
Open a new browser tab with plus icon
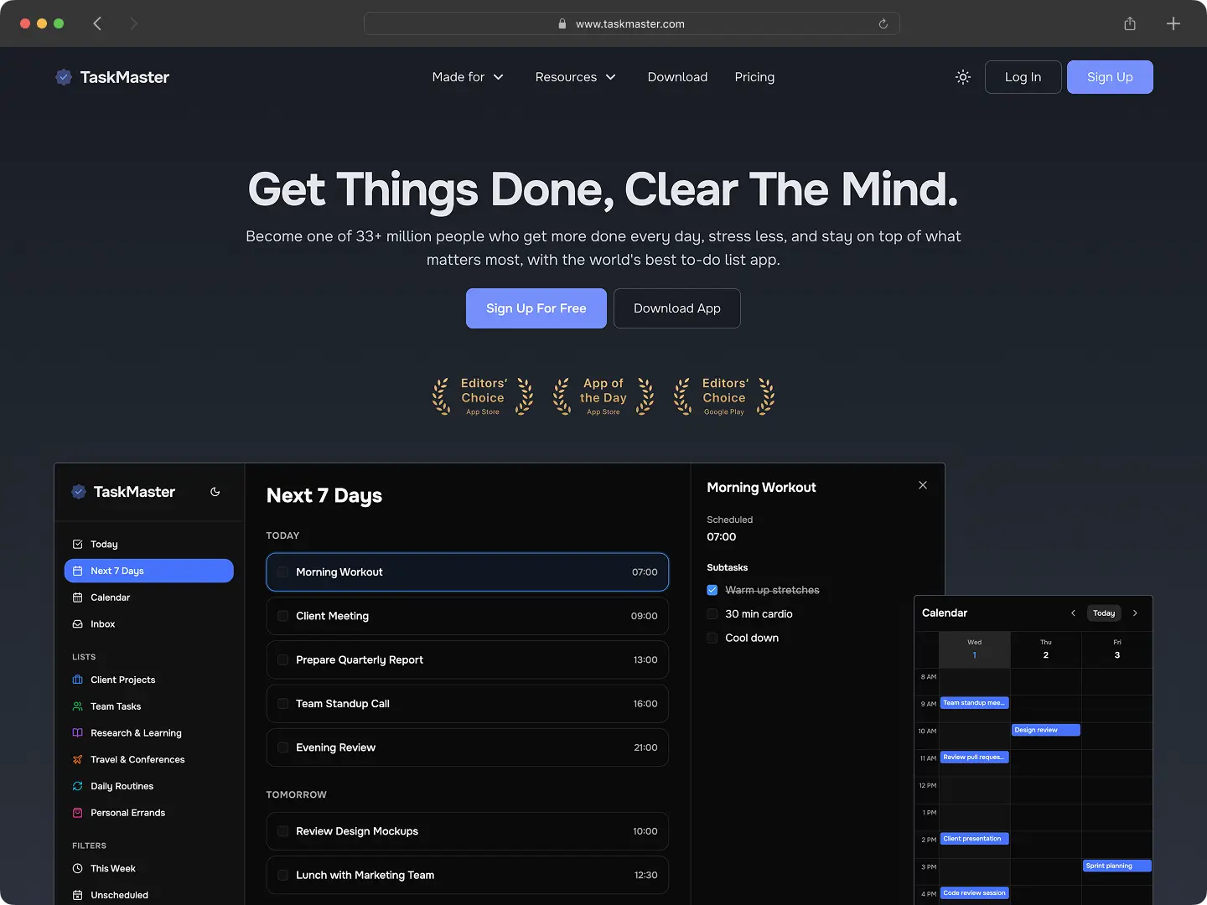pyautogui.click(x=1173, y=23)
